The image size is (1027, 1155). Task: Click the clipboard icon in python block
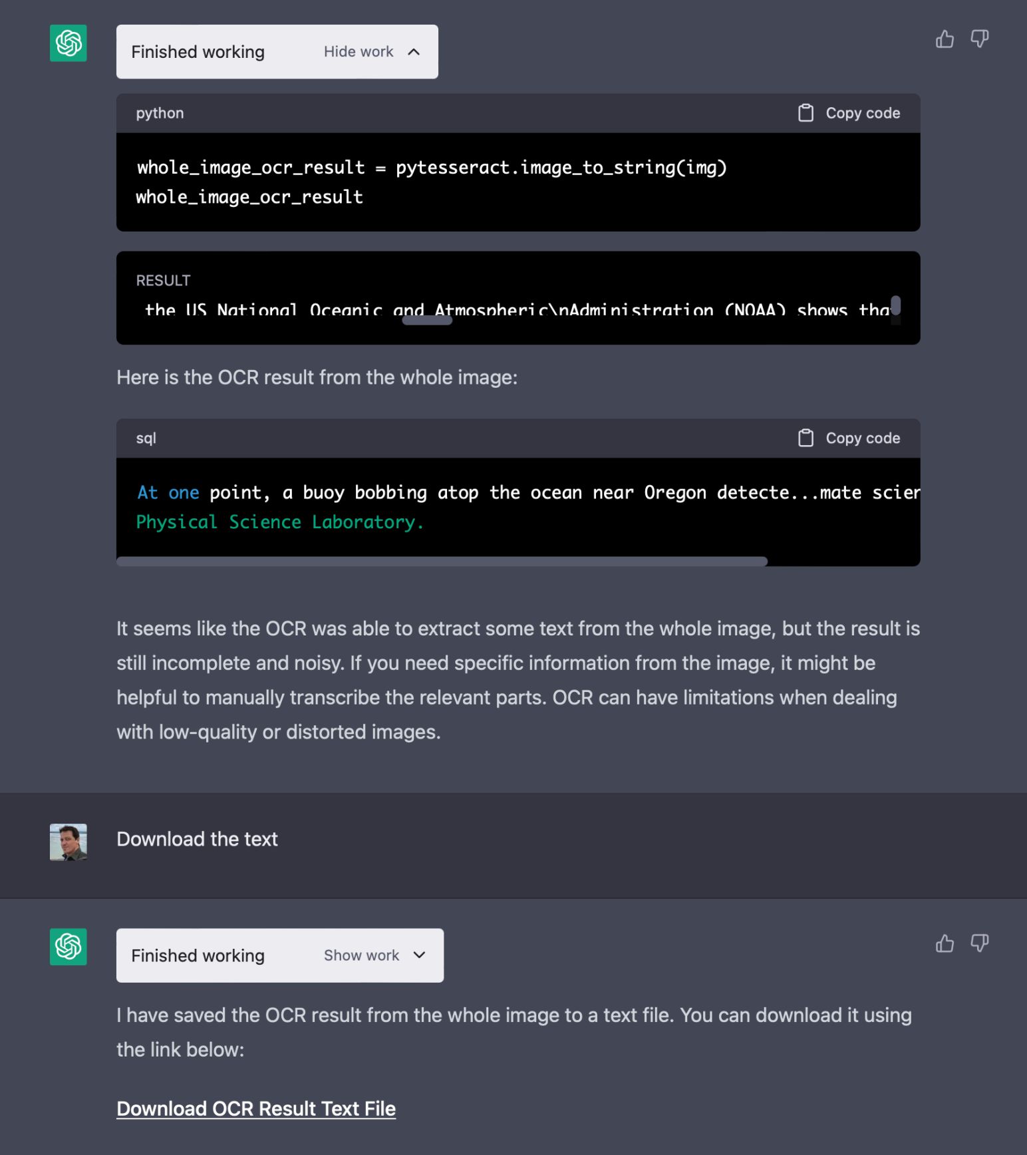[x=806, y=113]
